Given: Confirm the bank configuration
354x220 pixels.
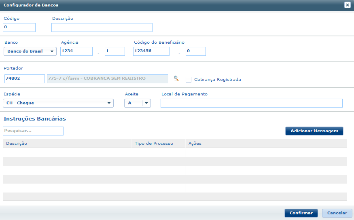Looking at the screenshot, I should click(x=301, y=213).
